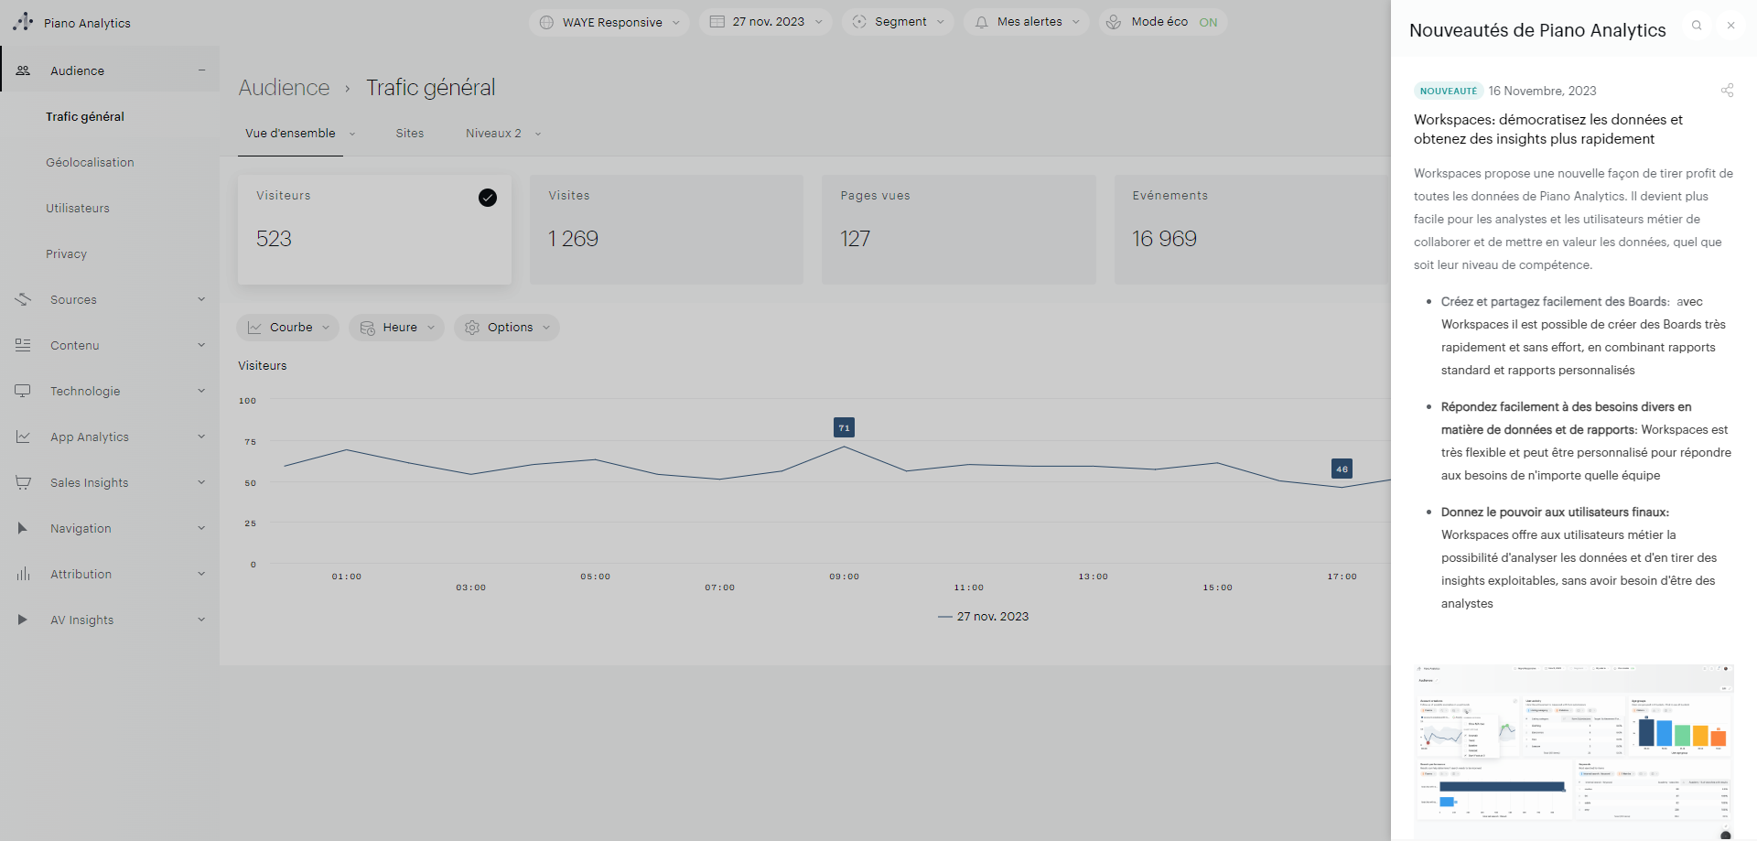Click the Sales Insights cart icon
The image size is (1757, 841).
(x=23, y=482)
